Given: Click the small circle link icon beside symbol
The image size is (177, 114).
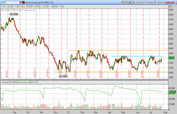Looking at the screenshot, I should tap(1, 2).
